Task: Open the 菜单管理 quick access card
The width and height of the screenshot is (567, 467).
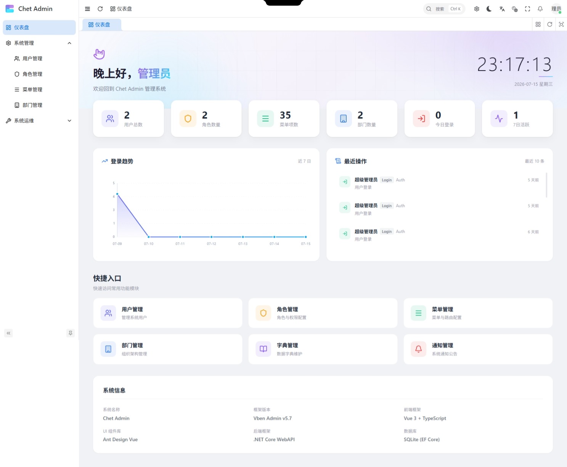Action: click(x=478, y=313)
